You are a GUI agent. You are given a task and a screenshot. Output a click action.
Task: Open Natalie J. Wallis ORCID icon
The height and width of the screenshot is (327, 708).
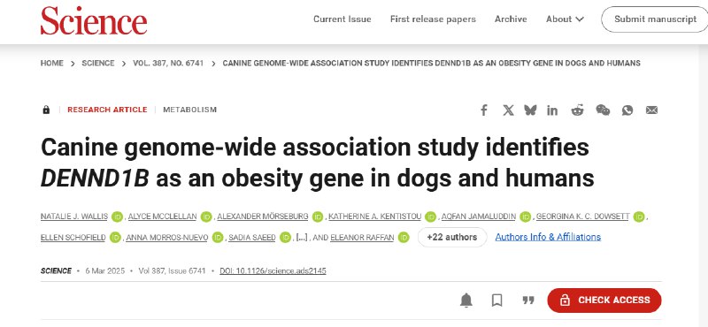click(118, 217)
